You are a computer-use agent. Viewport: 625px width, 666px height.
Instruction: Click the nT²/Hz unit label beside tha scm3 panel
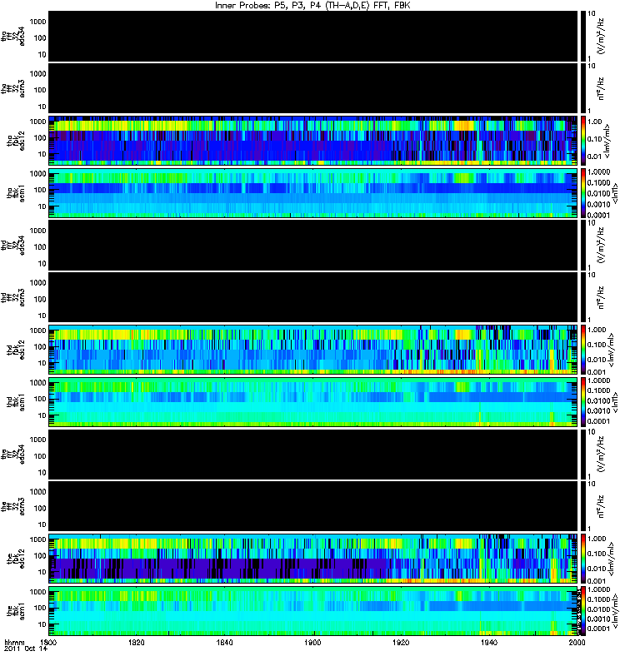point(601,88)
